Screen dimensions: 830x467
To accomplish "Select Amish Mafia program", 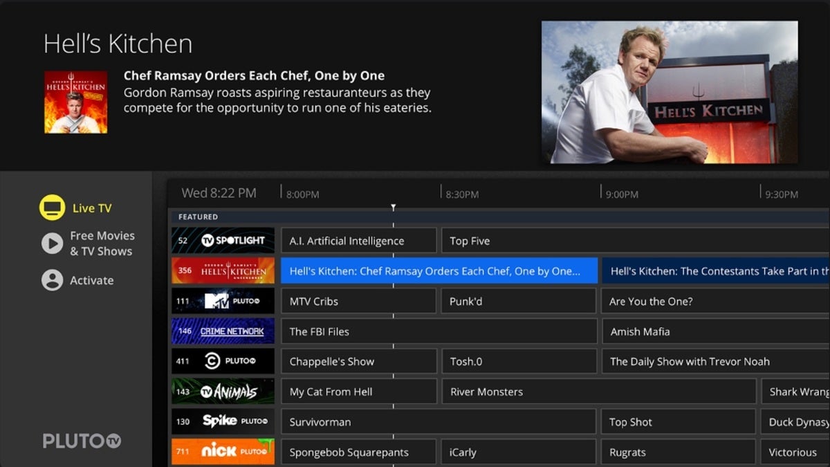I will tap(716, 331).
